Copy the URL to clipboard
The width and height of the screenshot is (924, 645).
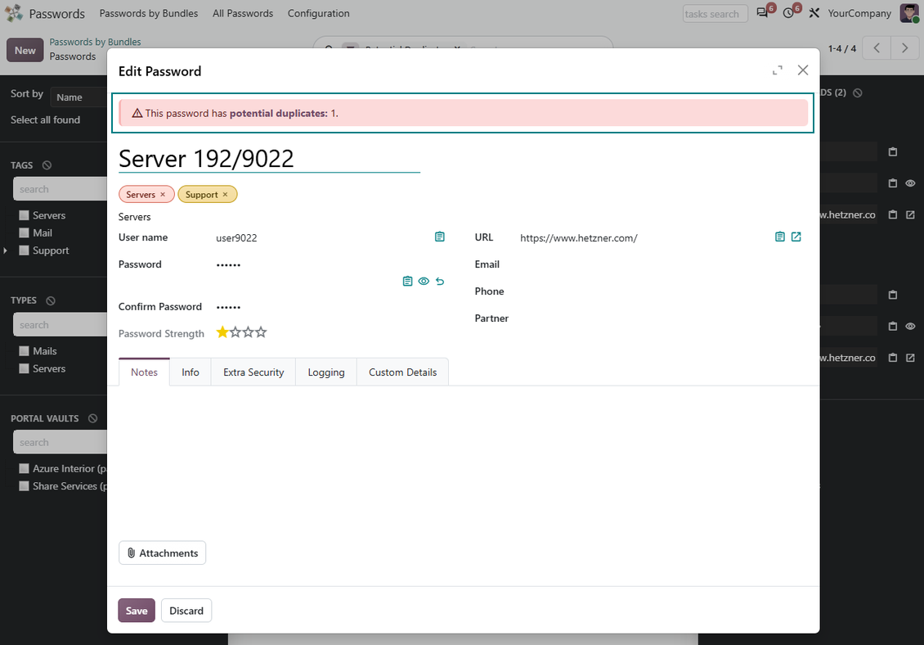pos(779,237)
